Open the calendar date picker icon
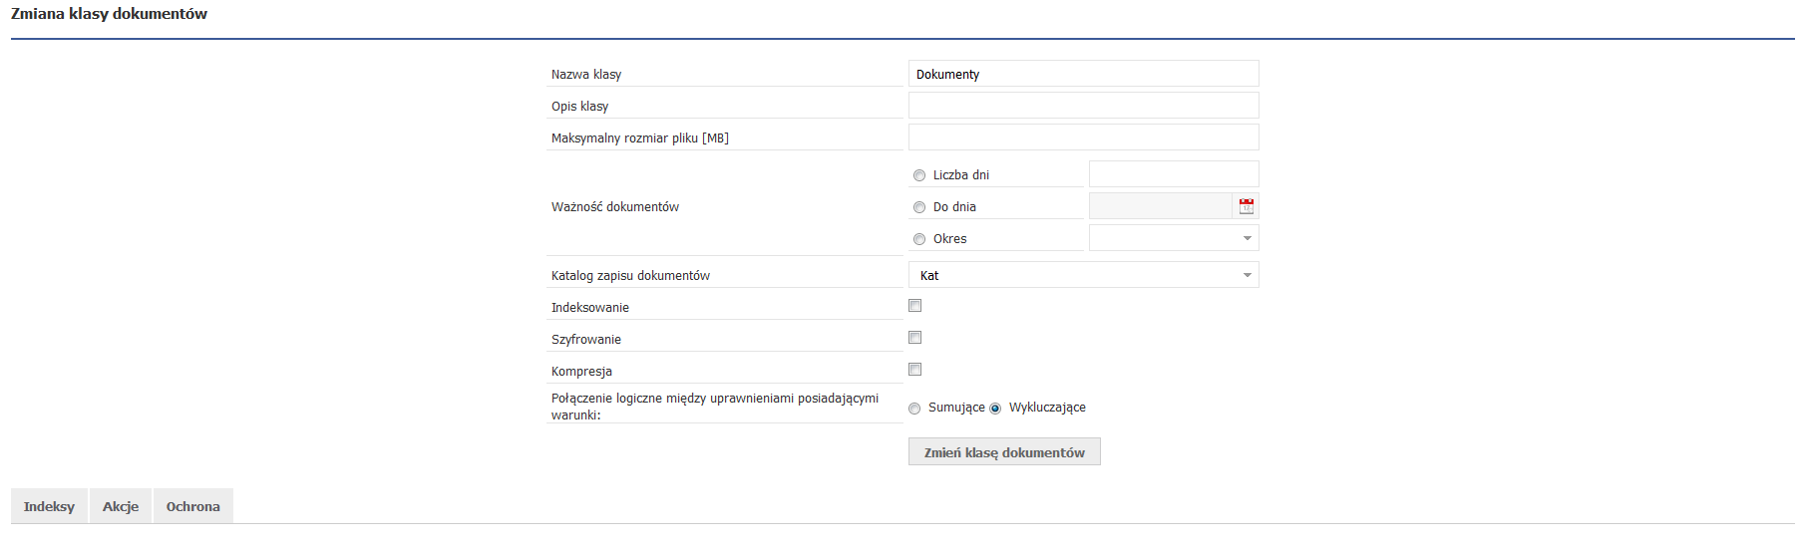Viewport: 1804px width, 553px height. pos(1246,206)
